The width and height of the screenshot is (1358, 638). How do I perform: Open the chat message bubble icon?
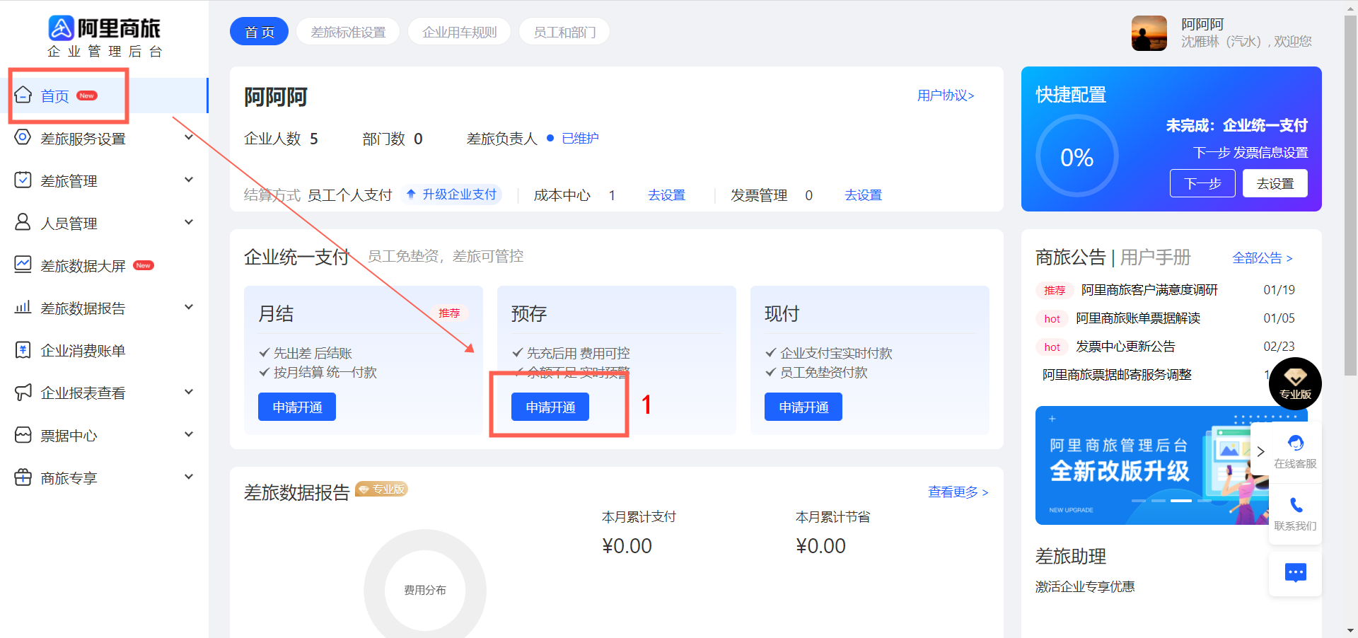[1296, 572]
